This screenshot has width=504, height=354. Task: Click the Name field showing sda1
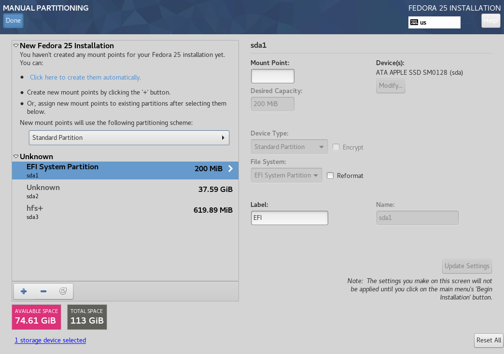pos(417,218)
